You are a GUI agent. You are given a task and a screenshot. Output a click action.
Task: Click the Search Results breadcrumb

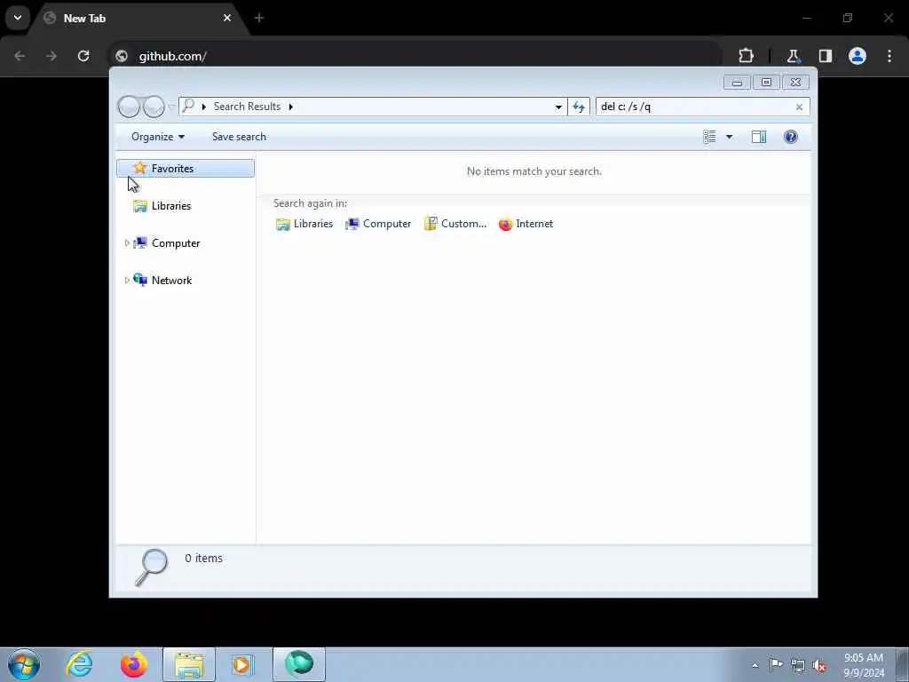coord(247,107)
